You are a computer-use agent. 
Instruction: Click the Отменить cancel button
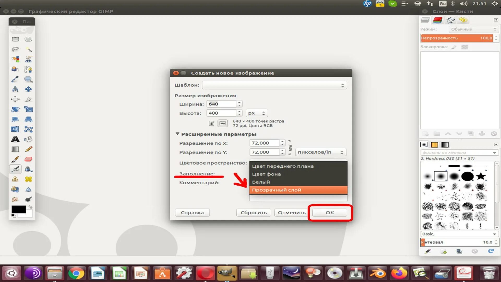pos(292,213)
